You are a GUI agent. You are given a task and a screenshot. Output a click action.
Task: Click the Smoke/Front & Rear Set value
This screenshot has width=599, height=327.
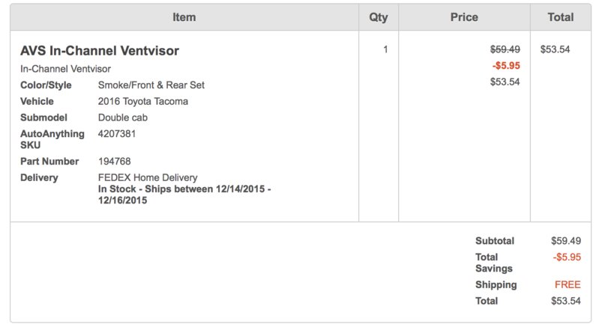pyautogui.click(x=151, y=85)
